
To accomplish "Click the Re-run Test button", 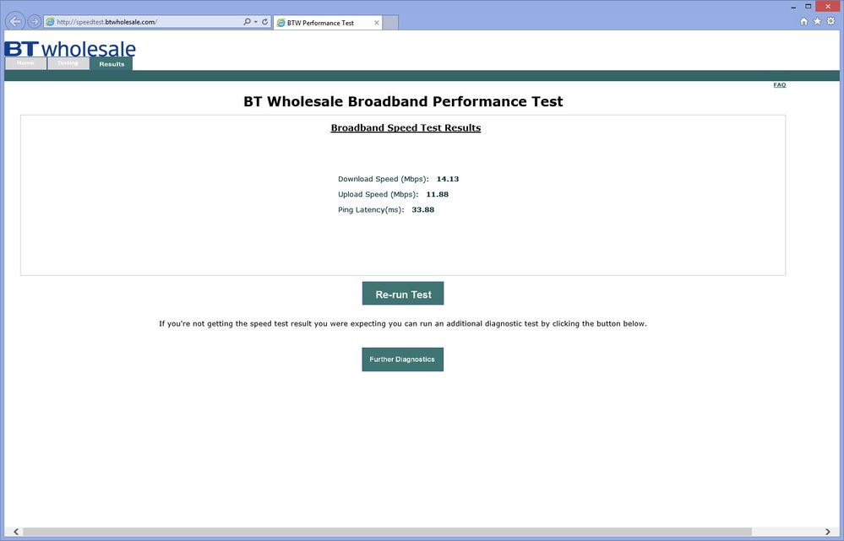I will click(403, 294).
